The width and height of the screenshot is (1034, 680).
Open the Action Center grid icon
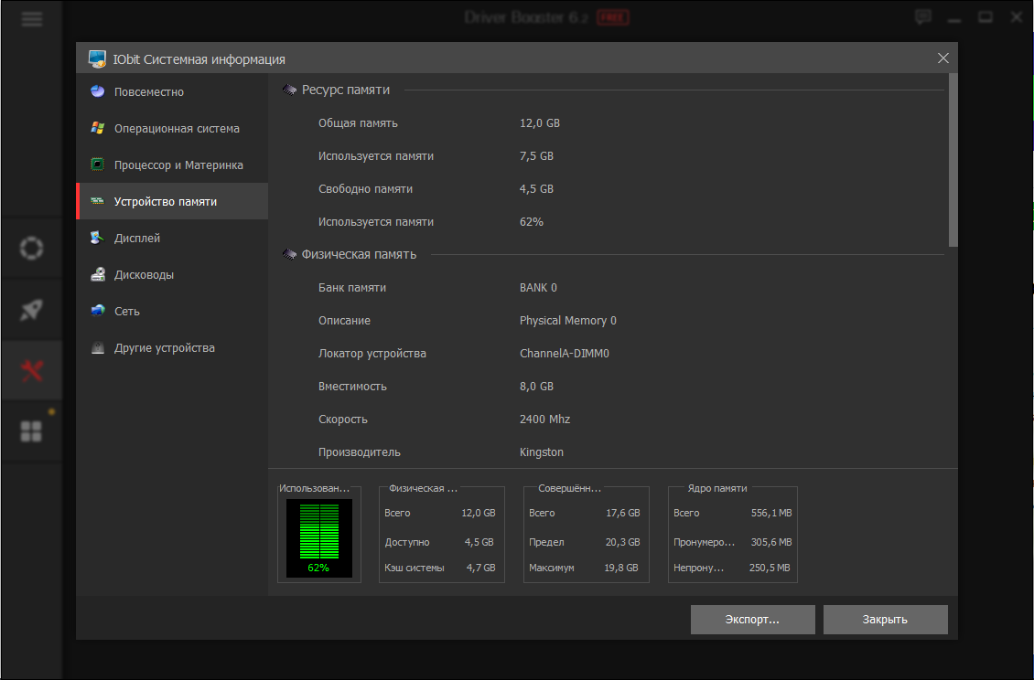[x=31, y=431]
